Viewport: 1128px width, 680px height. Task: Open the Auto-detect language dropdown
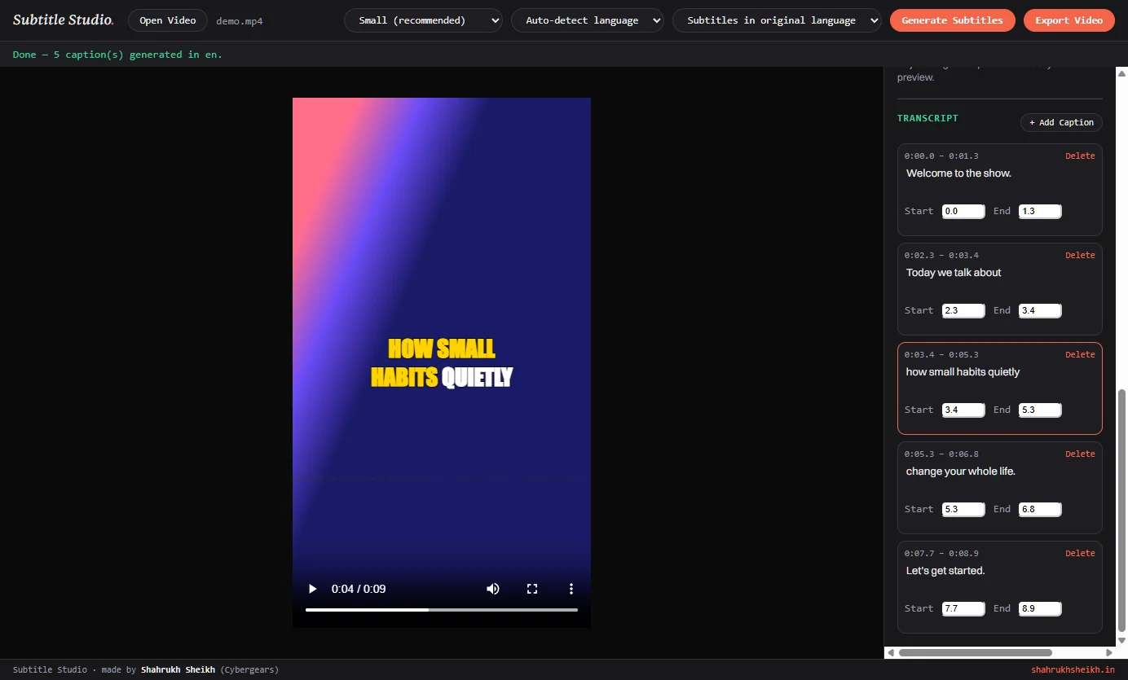(x=588, y=20)
